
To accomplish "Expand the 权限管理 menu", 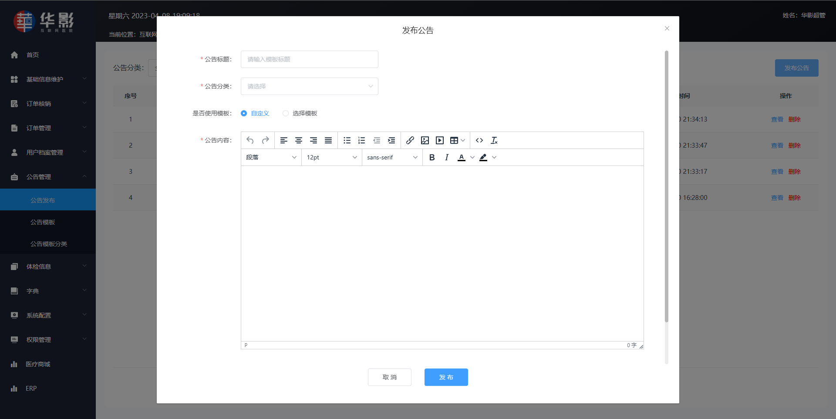I will [48, 340].
